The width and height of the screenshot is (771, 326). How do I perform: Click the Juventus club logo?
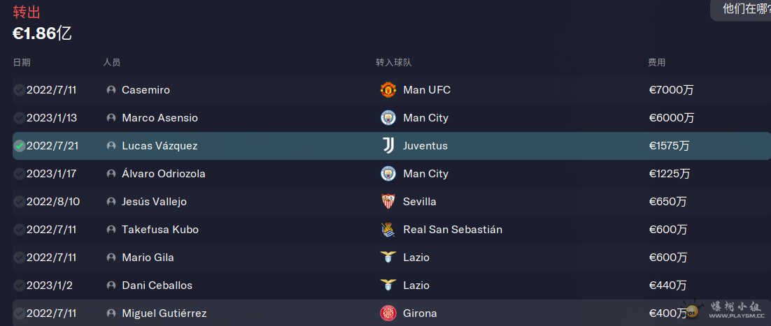click(x=388, y=146)
